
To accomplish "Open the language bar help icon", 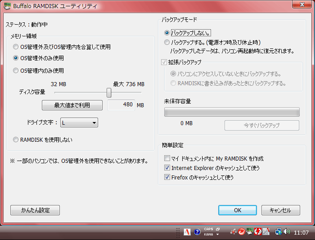I will (197, 232).
